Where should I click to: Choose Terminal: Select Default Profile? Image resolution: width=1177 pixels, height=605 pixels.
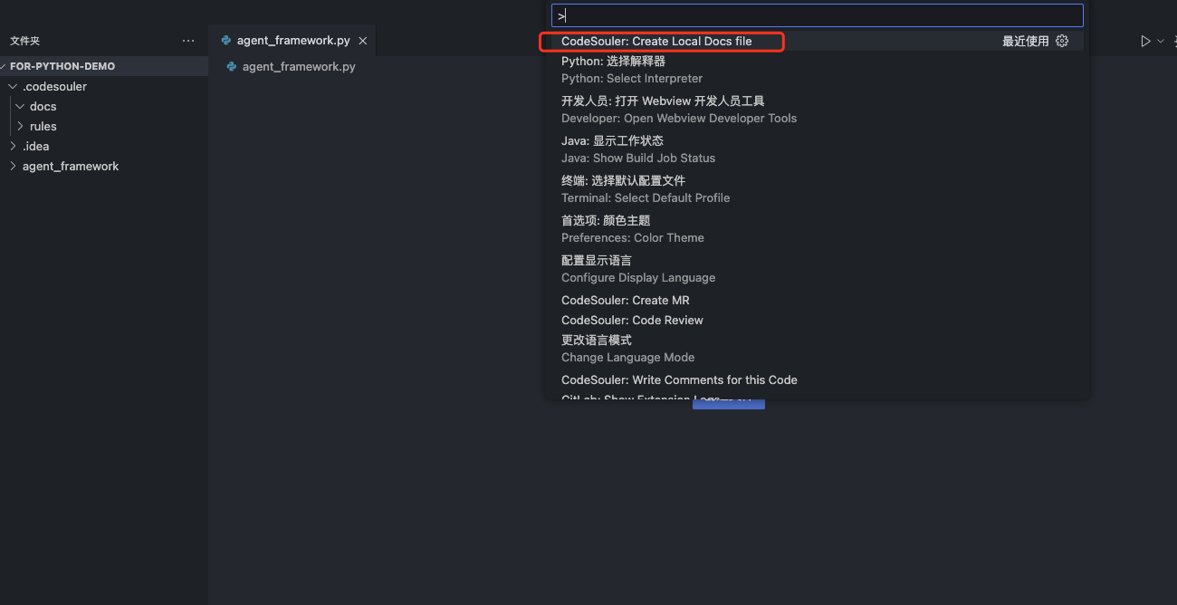tap(817, 189)
